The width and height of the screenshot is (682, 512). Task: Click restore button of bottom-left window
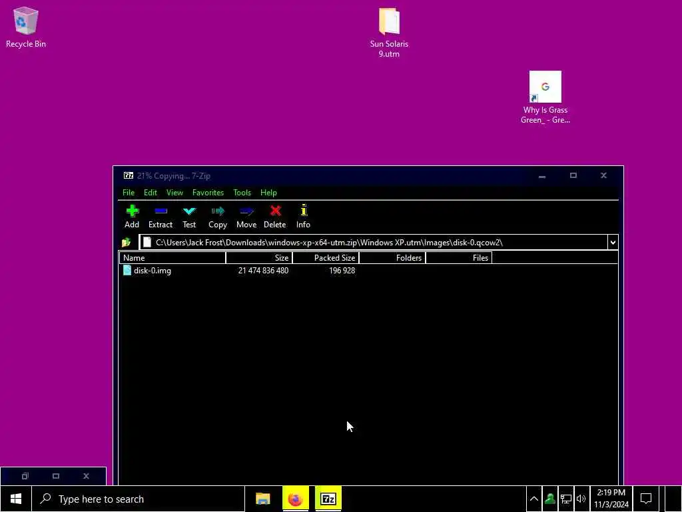(25, 476)
